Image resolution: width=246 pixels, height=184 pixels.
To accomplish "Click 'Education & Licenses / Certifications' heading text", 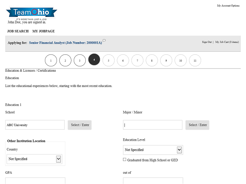I will tap(31, 71).
